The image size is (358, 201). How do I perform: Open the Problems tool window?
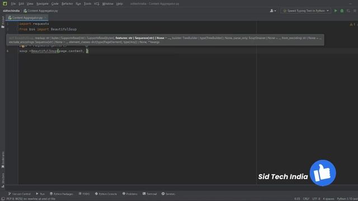(130, 194)
